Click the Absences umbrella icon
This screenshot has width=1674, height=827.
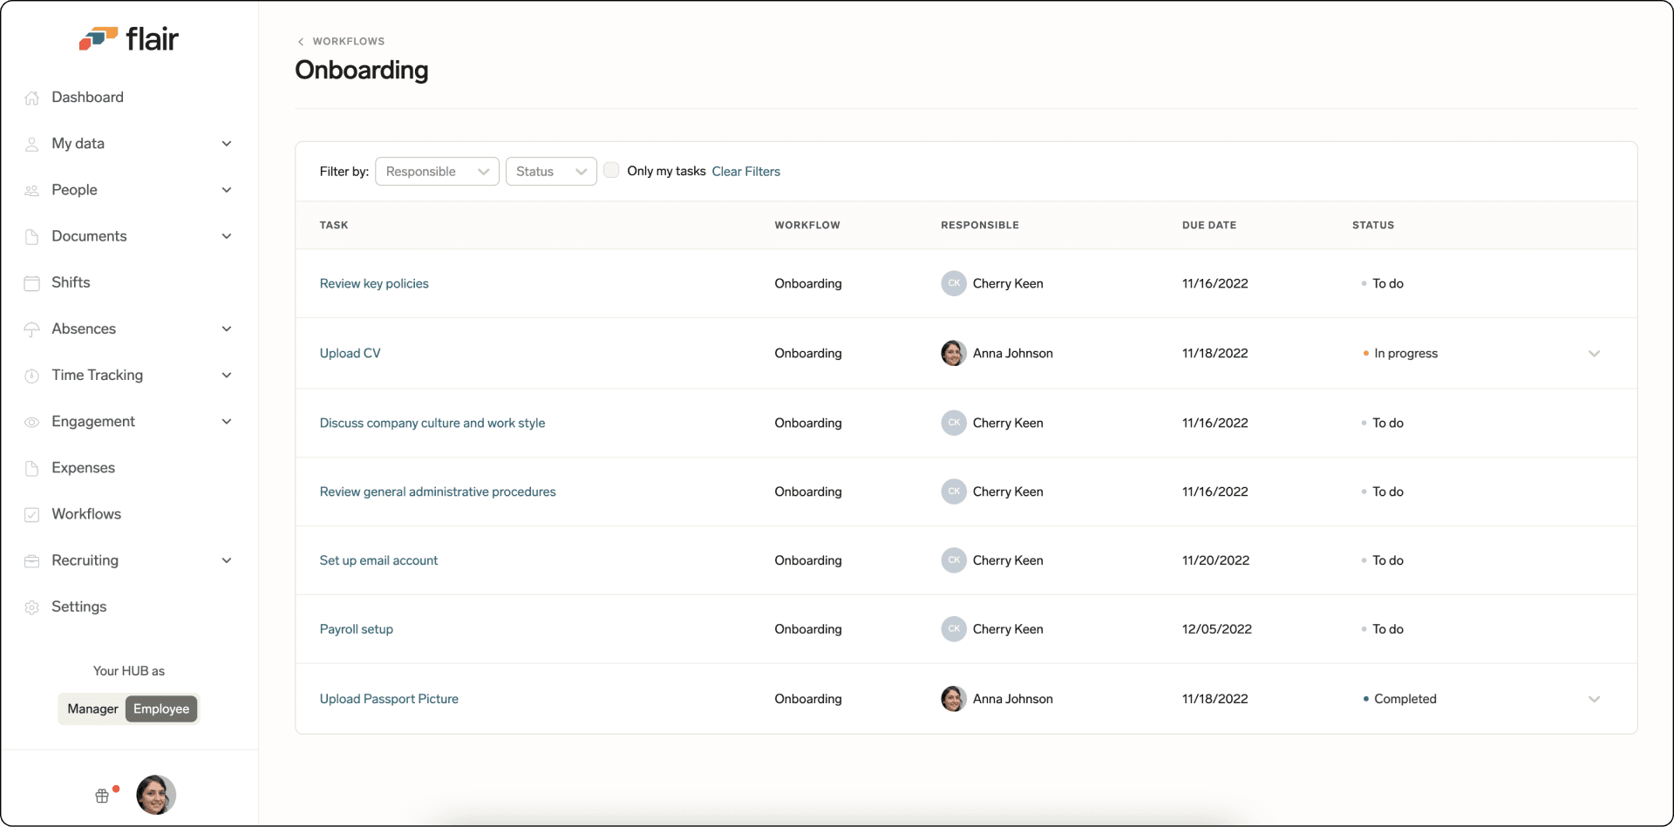click(x=32, y=329)
